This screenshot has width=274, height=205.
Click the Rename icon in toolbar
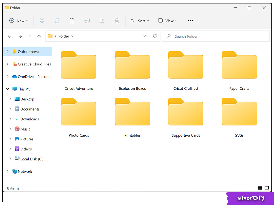(87, 21)
